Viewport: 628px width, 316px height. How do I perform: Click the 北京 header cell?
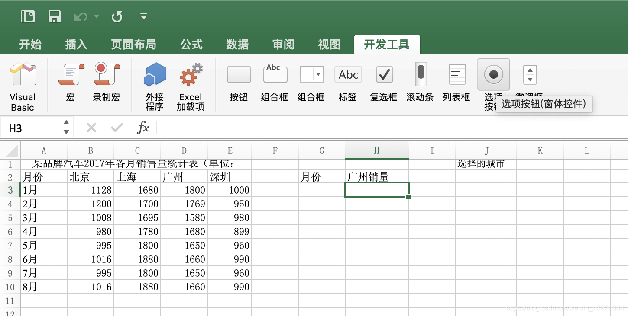[91, 177]
